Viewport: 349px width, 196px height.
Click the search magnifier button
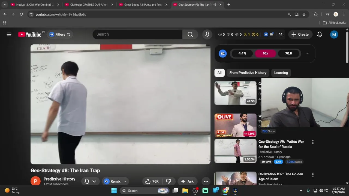[190, 34]
